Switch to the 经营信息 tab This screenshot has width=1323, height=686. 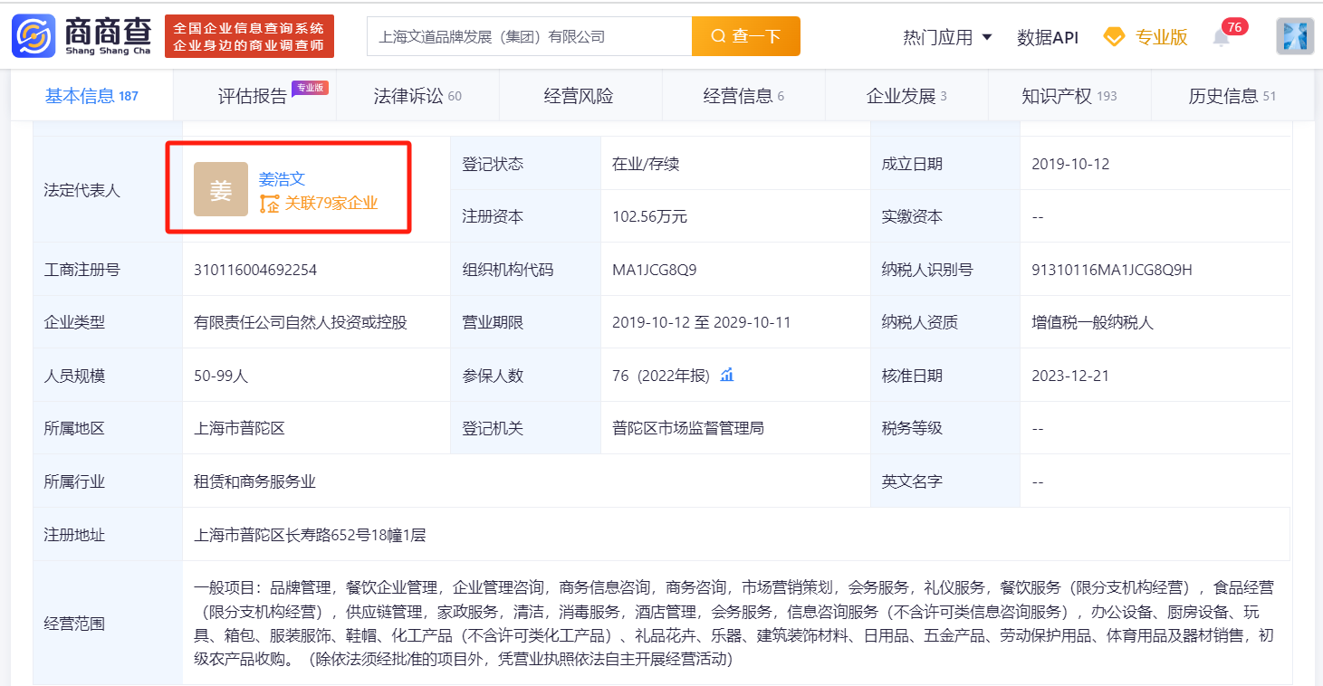click(743, 96)
